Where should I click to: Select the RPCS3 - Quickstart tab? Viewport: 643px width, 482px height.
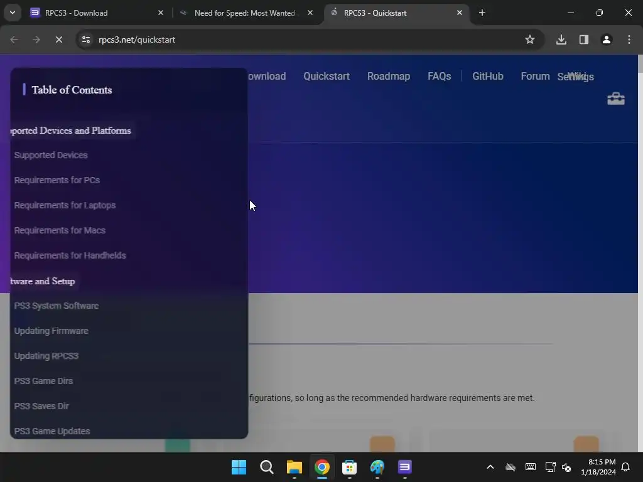click(x=397, y=13)
